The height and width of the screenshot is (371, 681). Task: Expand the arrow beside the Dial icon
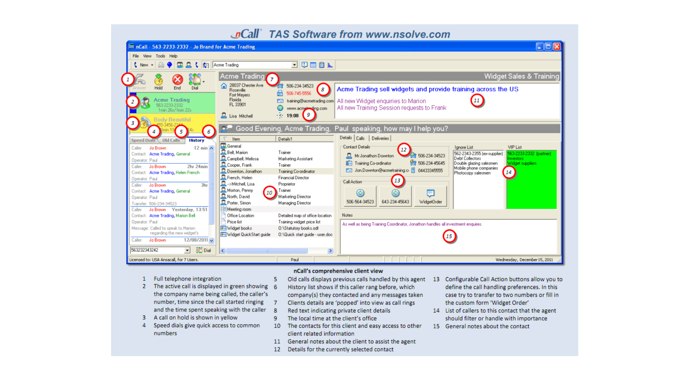[x=204, y=82]
